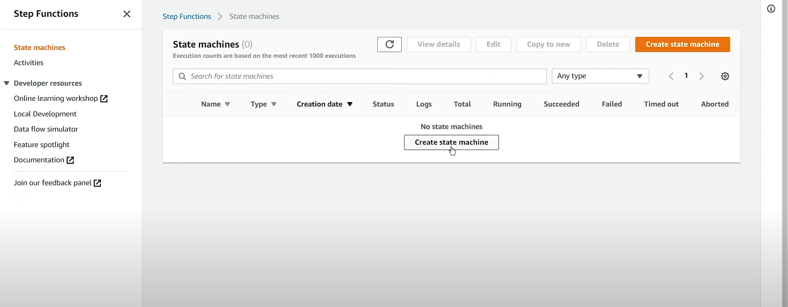Open the Any type filter dropdown
The height and width of the screenshot is (307, 788).
(x=600, y=76)
